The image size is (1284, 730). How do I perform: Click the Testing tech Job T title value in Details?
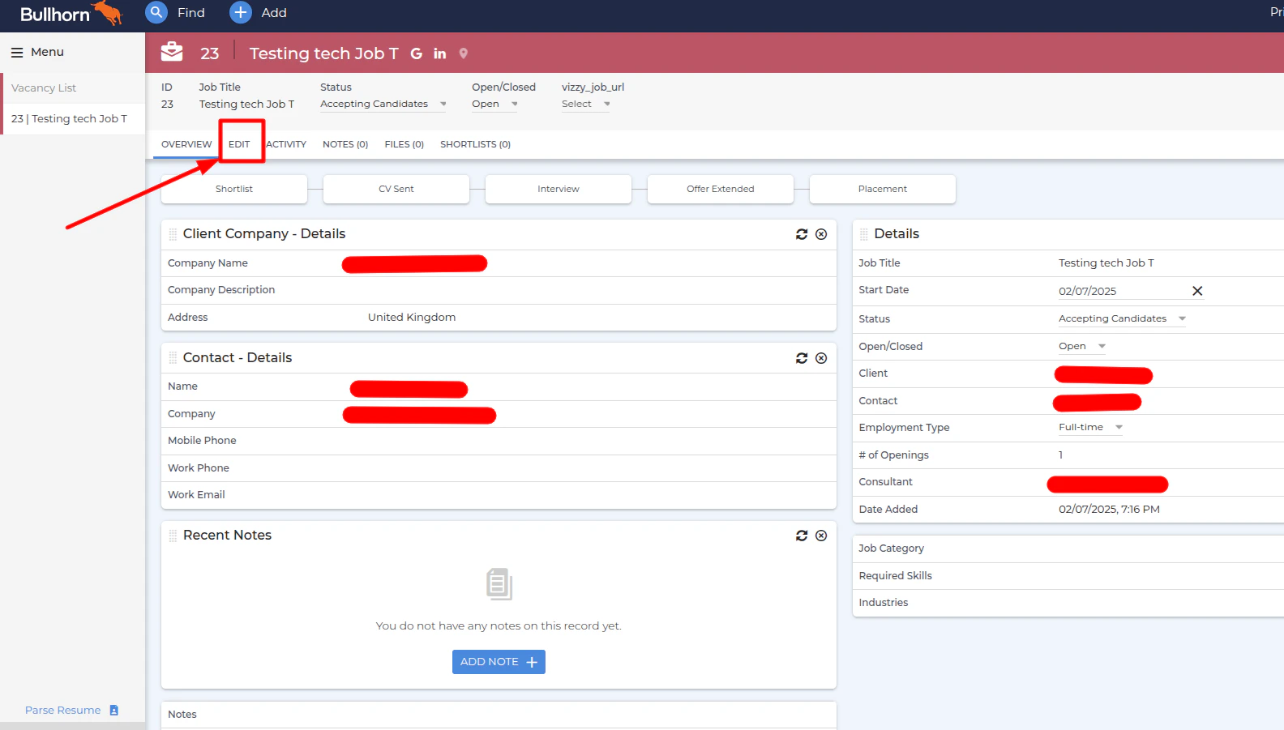[1106, 263]
